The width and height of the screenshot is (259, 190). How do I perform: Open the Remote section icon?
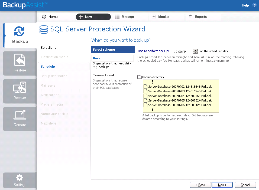pos(20,114)
